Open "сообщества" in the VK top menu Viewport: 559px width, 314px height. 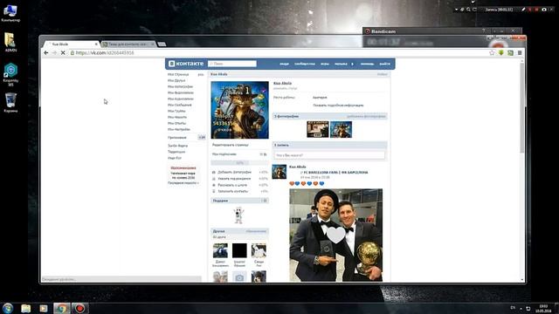click(305, 64)
